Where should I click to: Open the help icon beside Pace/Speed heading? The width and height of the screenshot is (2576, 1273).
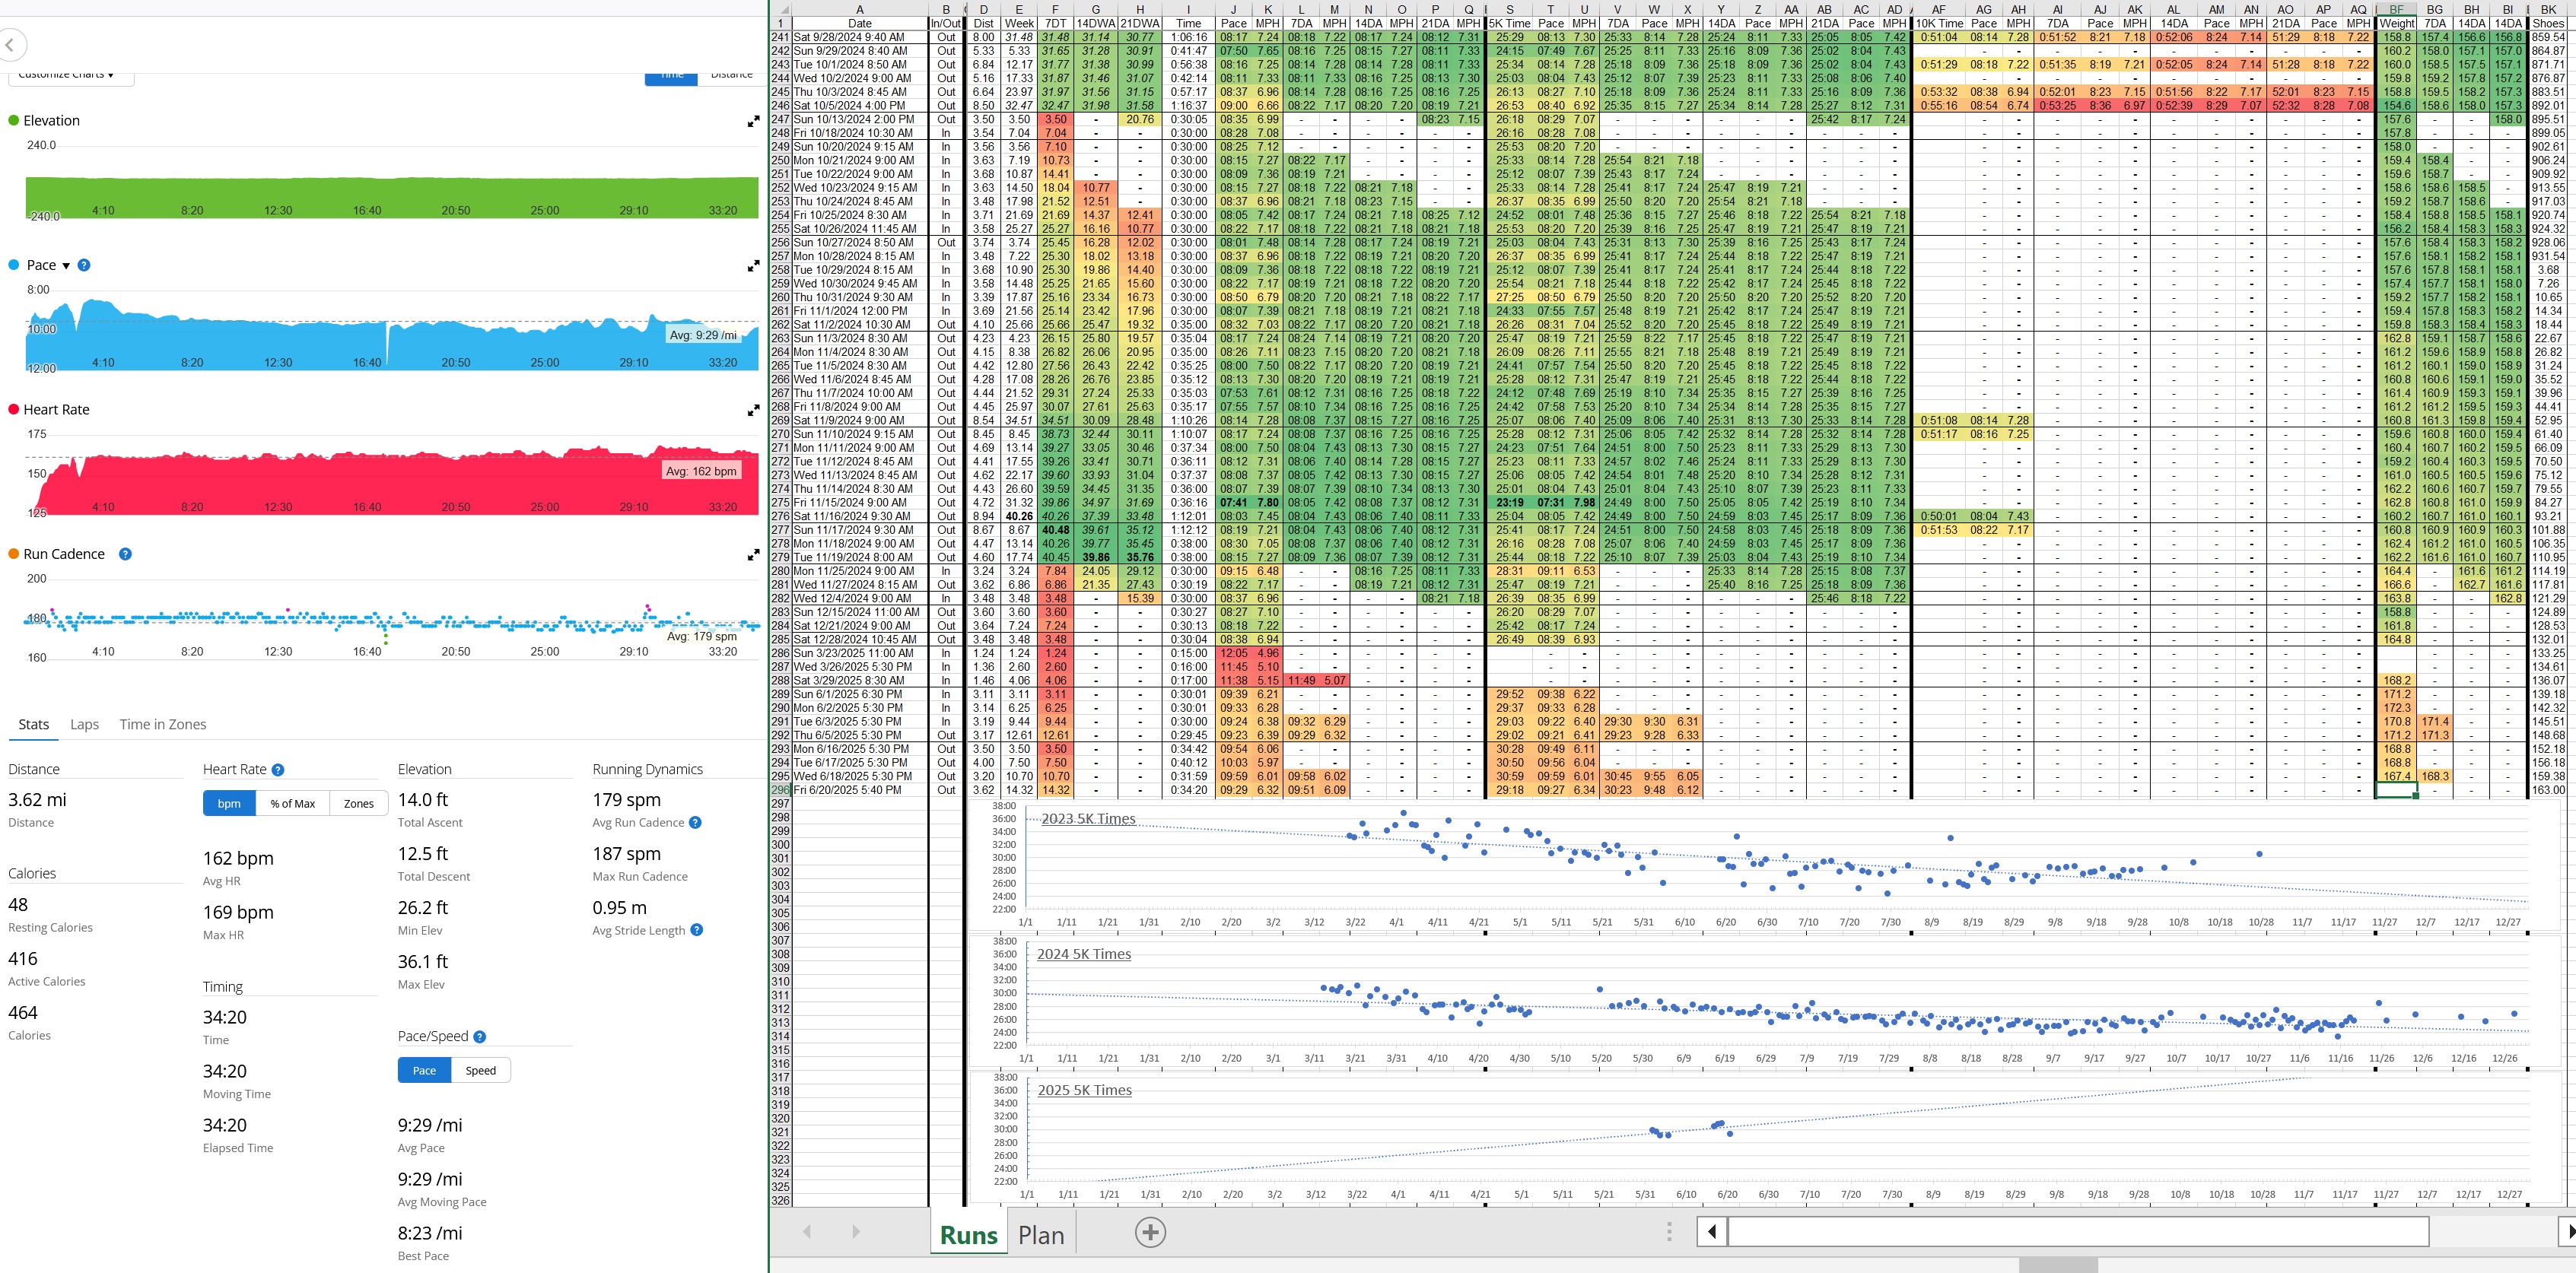pyautogui.click(x=479, y=1036)
